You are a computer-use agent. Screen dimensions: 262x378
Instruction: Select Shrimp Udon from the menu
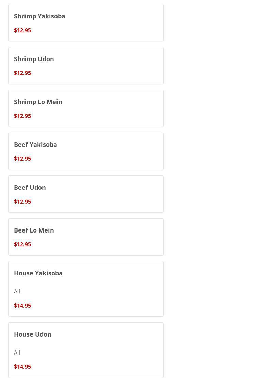point(34,59)
